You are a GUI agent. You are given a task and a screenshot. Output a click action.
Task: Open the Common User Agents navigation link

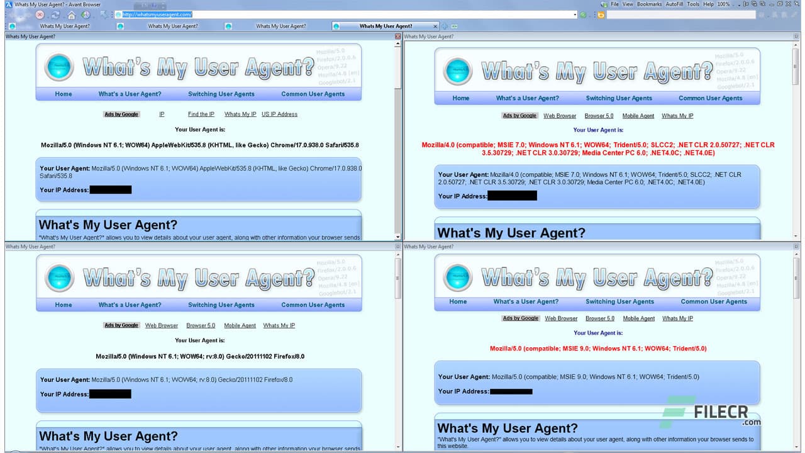click(x=313, y=94)
